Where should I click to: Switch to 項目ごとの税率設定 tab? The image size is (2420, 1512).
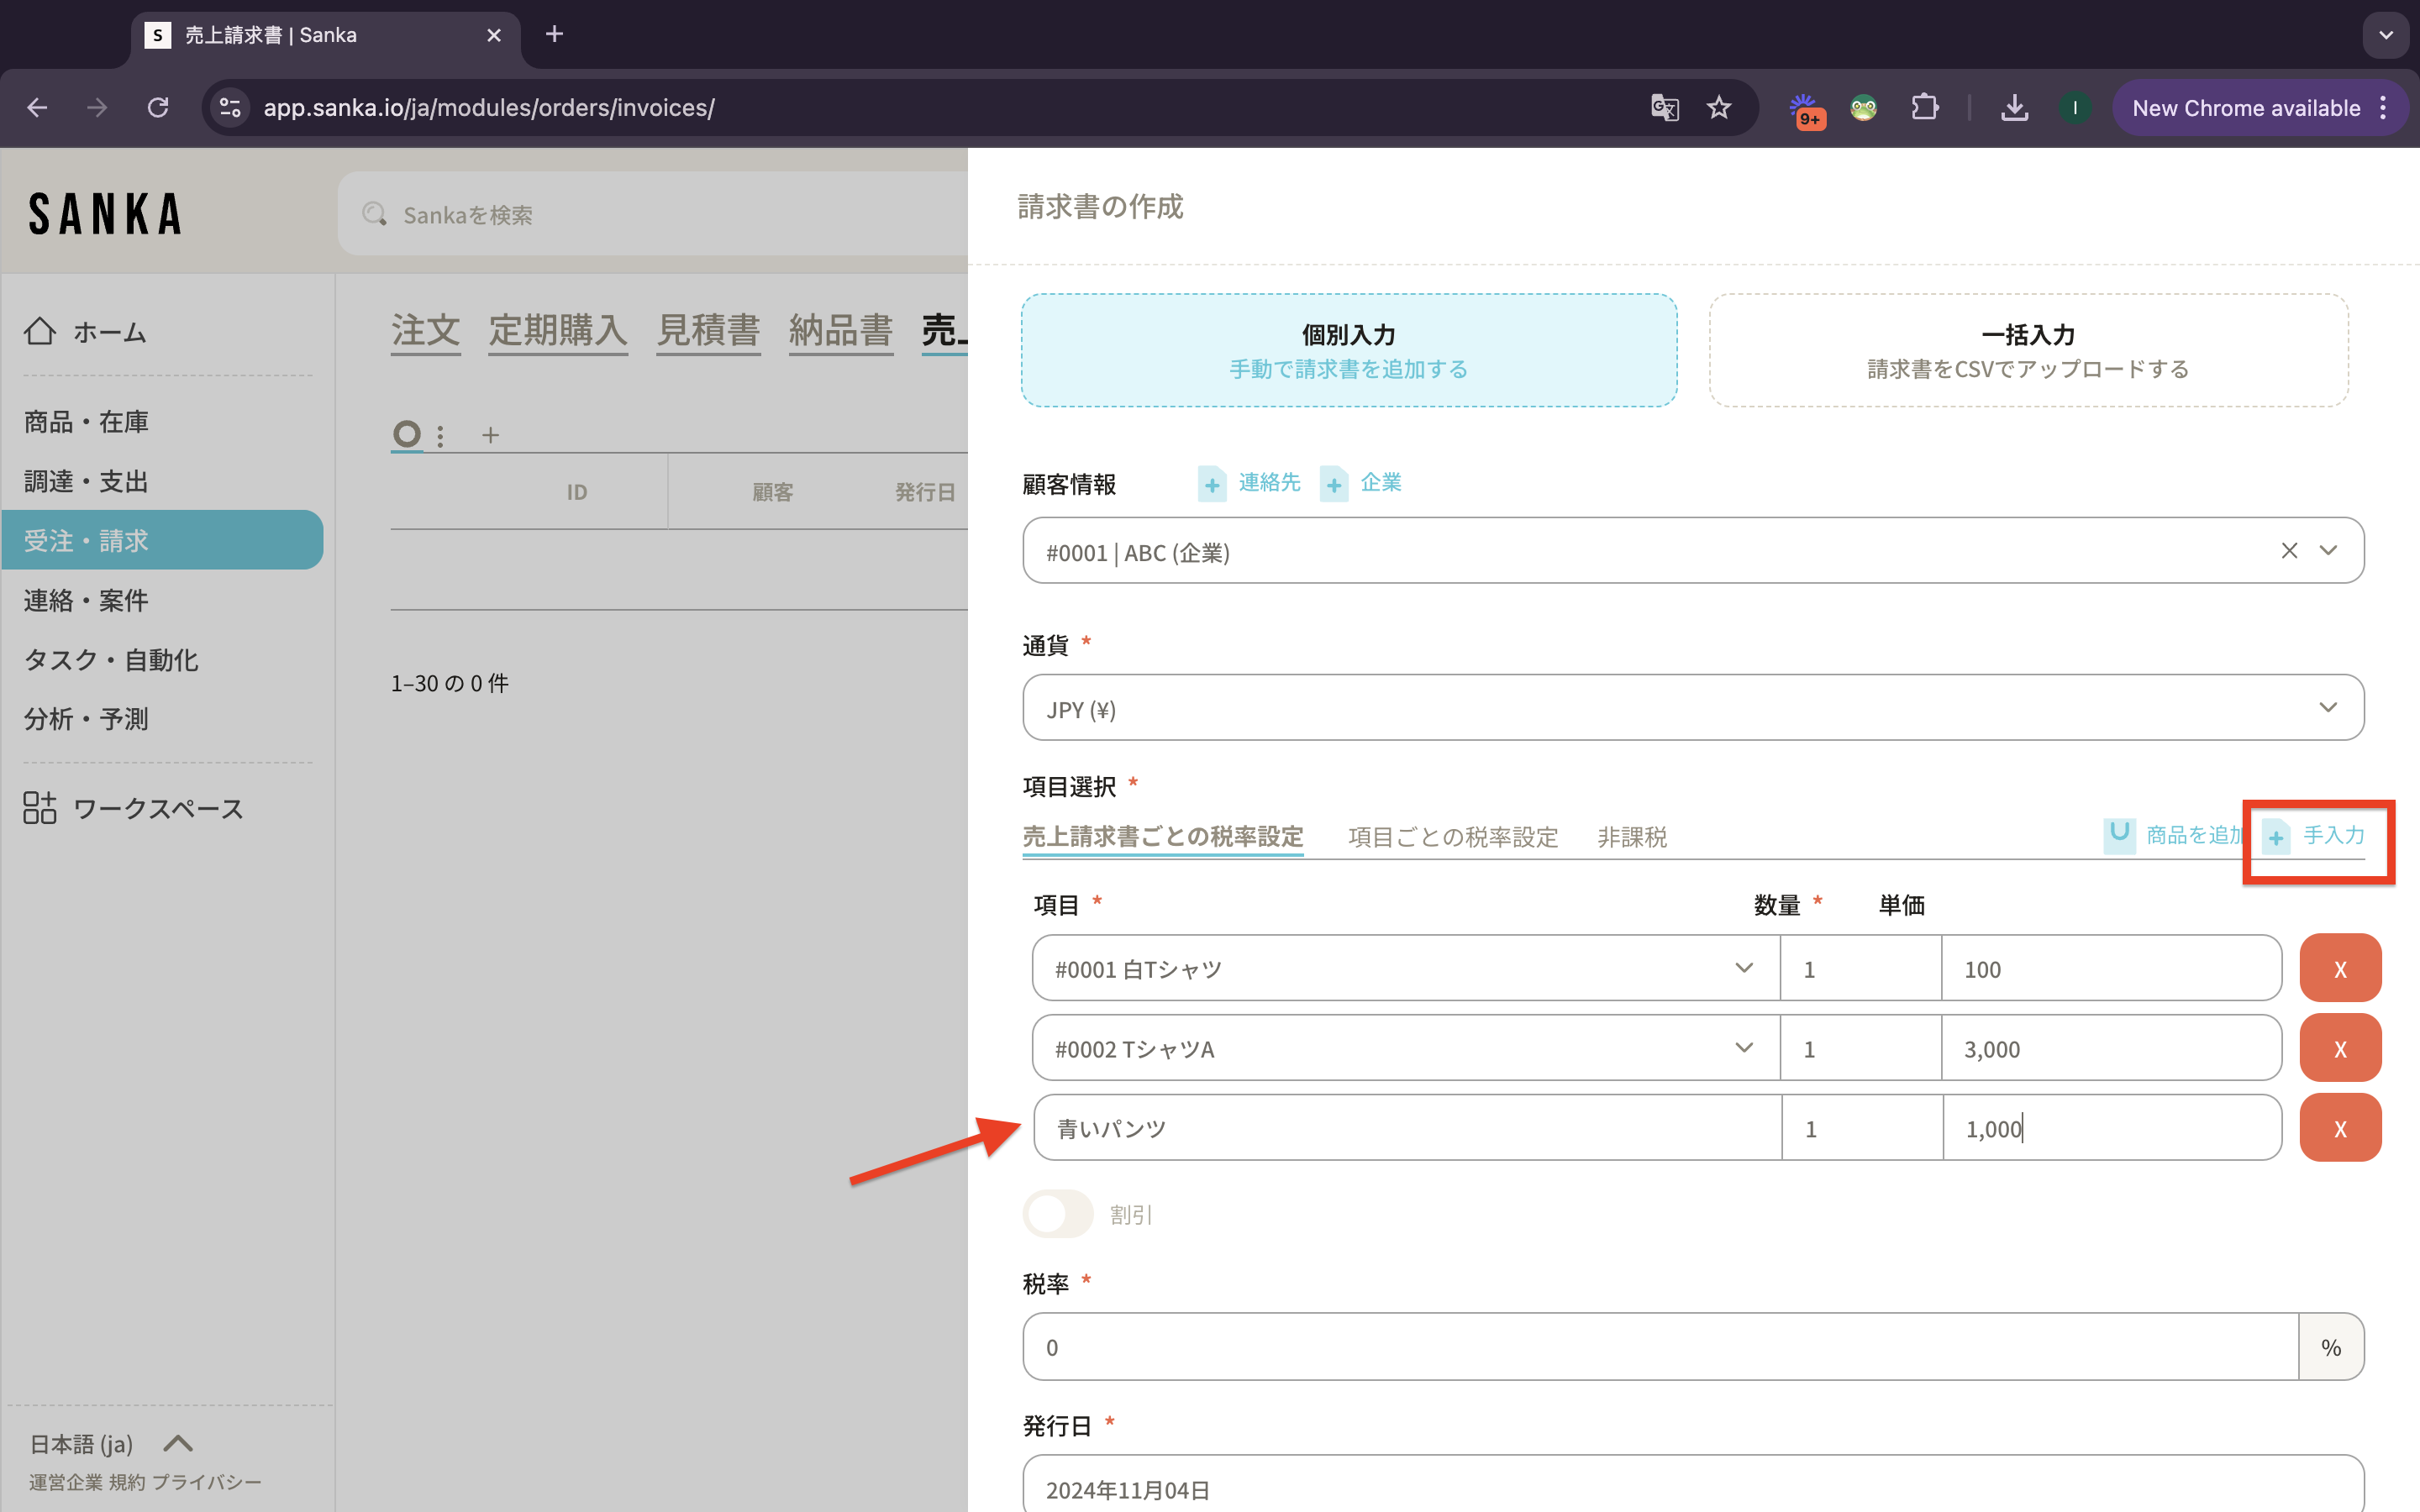point(1452,837)
